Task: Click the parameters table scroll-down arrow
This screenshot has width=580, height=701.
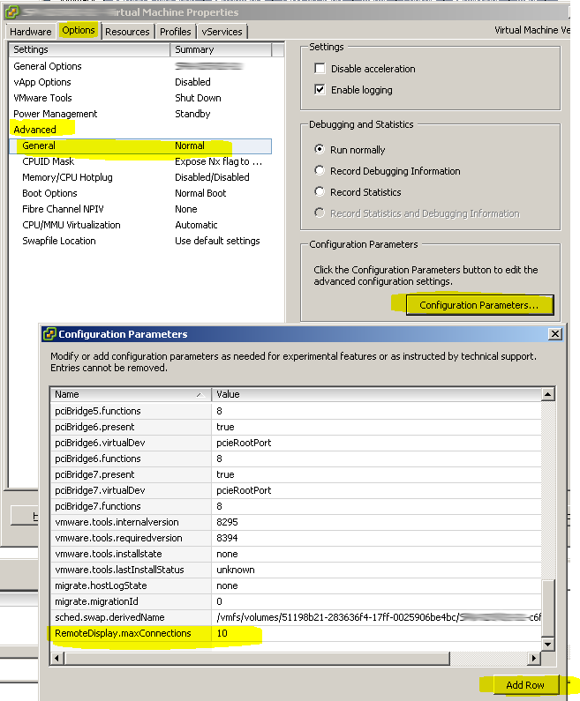Action: (547, 644)
